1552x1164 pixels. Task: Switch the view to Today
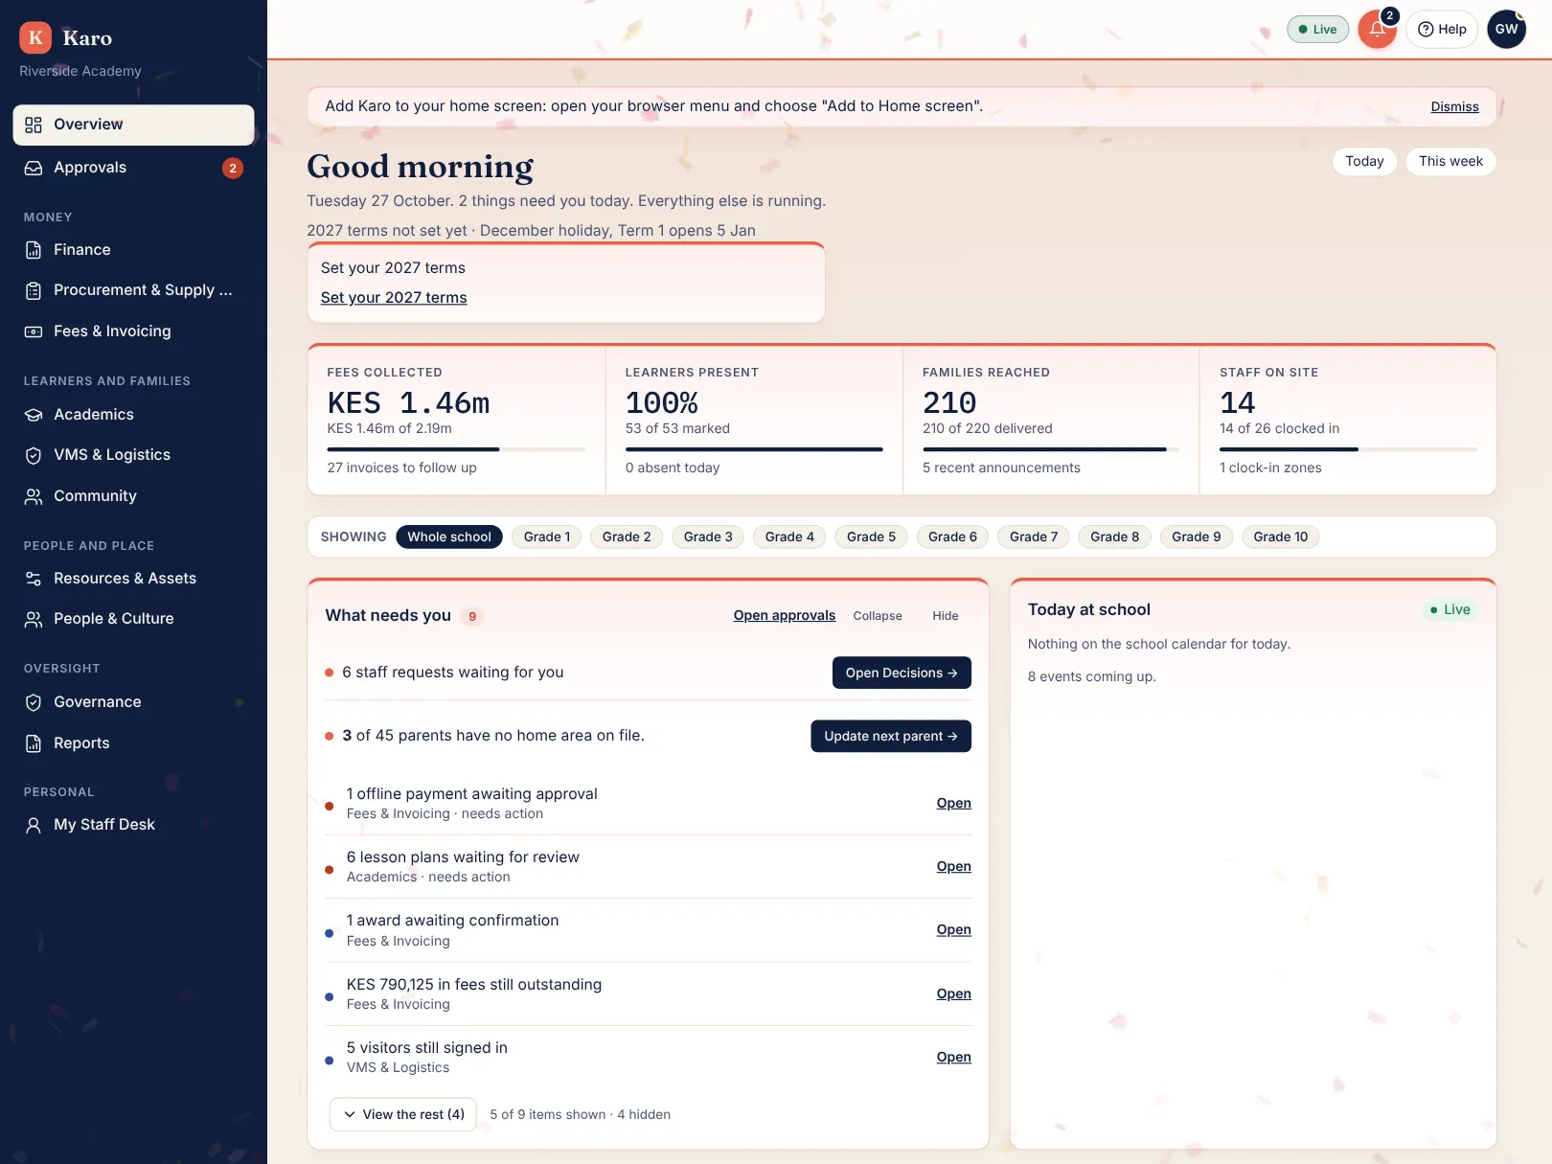[x=1364, y=161]
